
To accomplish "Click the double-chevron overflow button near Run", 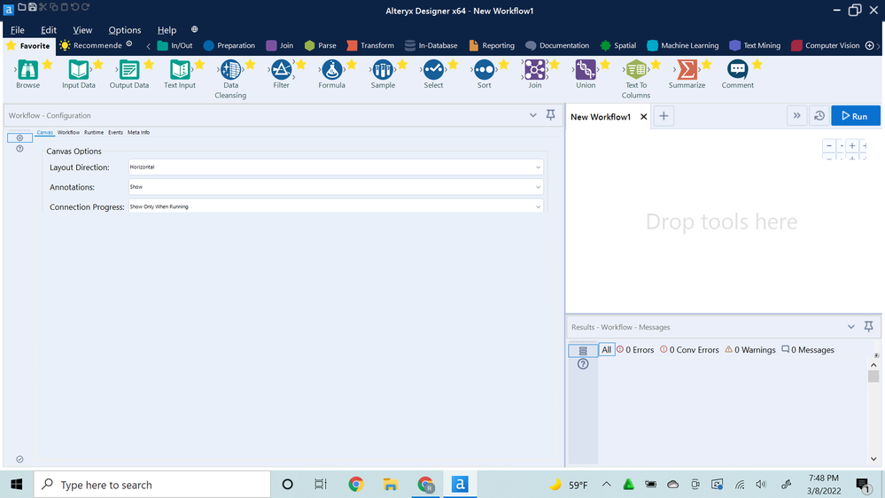I will (796, 116).
